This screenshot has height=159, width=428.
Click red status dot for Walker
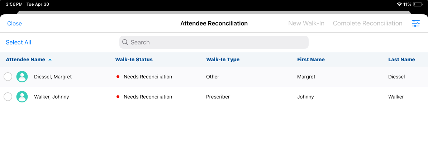click(x=118, y=97)
